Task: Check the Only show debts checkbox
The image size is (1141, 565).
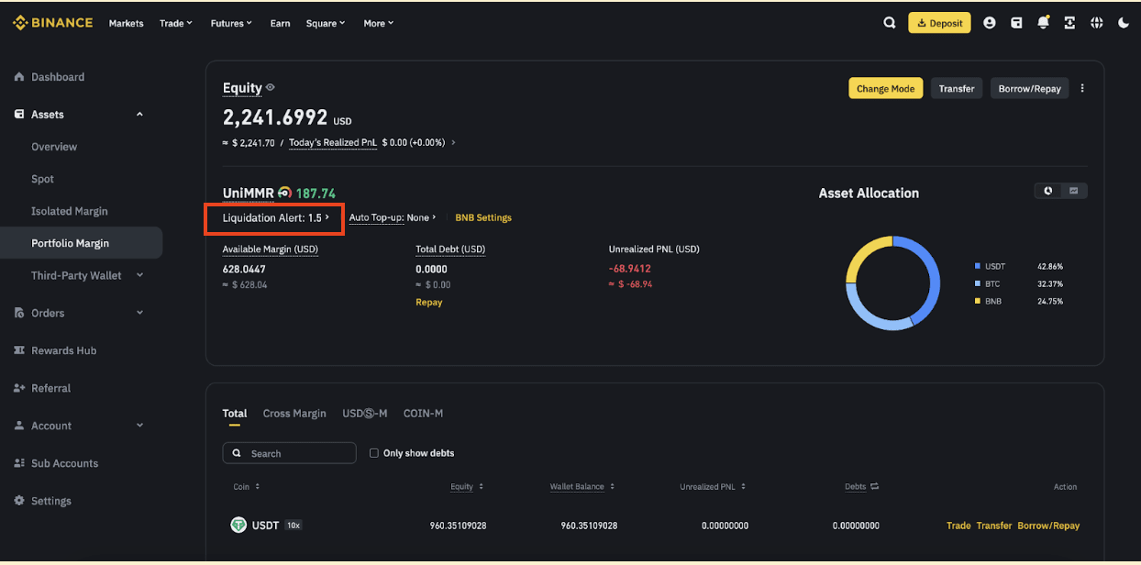Action: 374,452
